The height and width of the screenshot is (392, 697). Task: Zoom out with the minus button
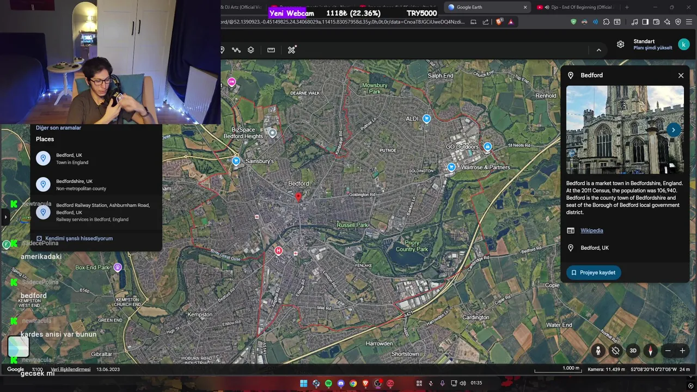[668, 351]
